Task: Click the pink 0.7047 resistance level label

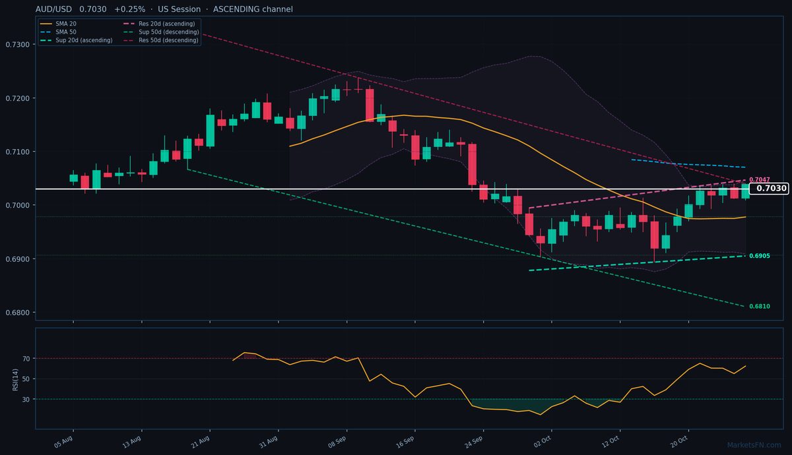Action: [759, 179]
